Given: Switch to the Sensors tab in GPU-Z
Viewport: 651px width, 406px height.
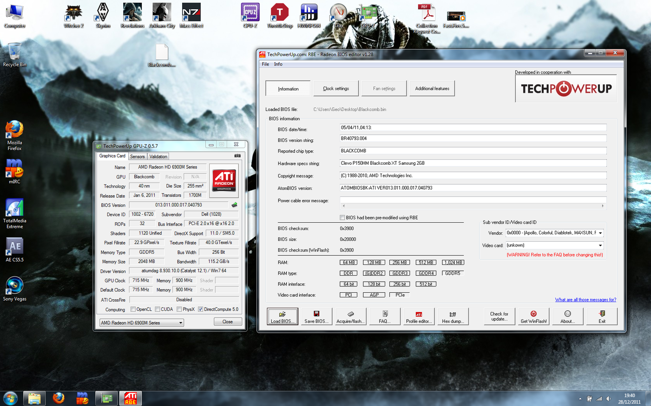Looking at the screenshot, I should tap(138, 156).
